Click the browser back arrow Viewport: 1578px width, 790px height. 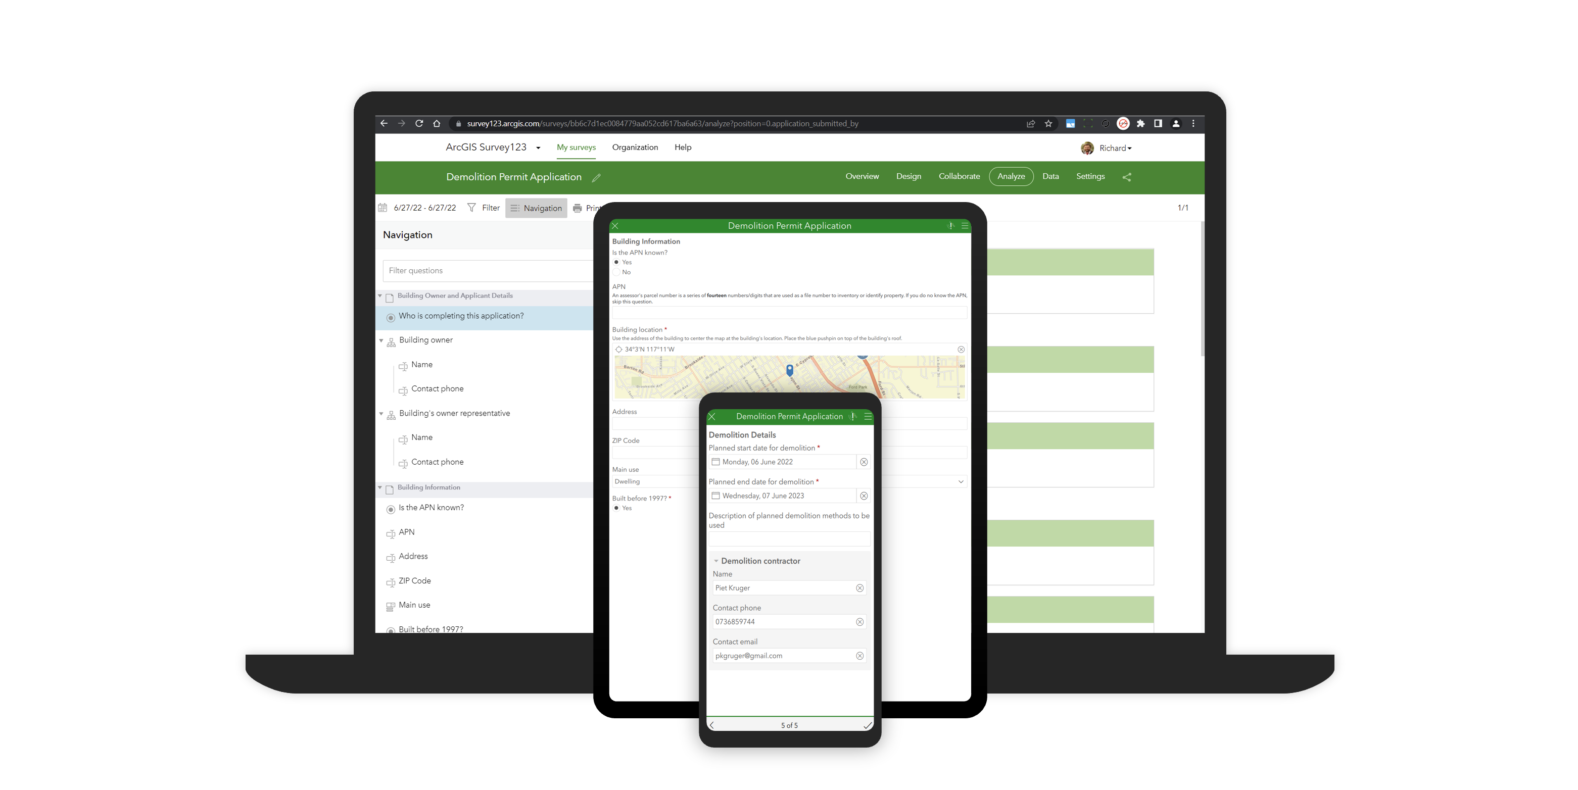click(x=384, y=123)
